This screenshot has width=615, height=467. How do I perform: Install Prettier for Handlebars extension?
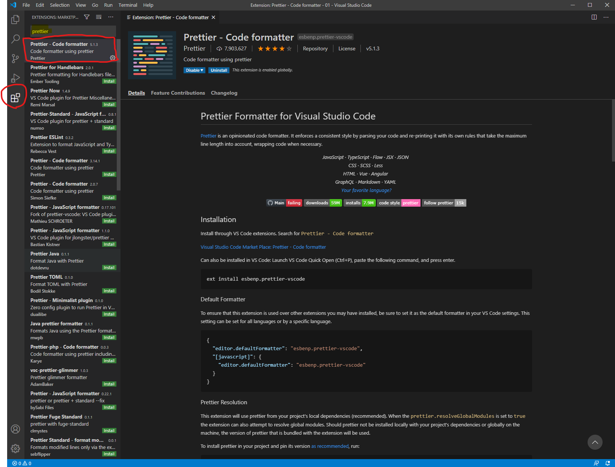tap(109, 82)
